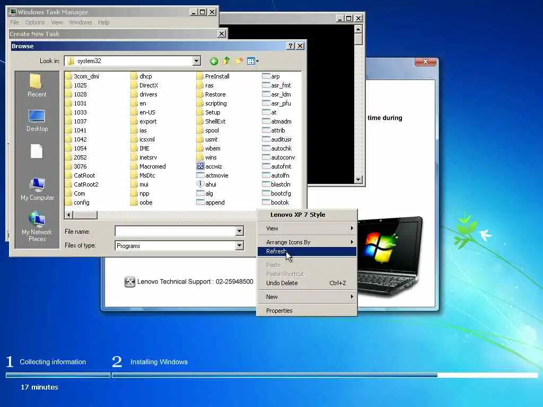The width and height of the screenshot is (543, 407).
Task: Create new folder icon in Browse toolbar
Action: coord(239,61)
